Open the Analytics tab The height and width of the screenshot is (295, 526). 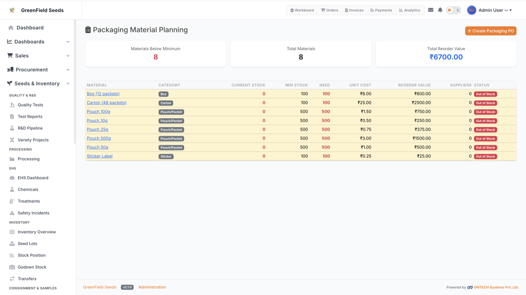pyautogui.click(x=410, y=10)
